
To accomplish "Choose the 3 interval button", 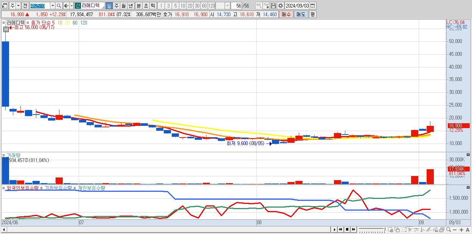I will coord(168,6).
